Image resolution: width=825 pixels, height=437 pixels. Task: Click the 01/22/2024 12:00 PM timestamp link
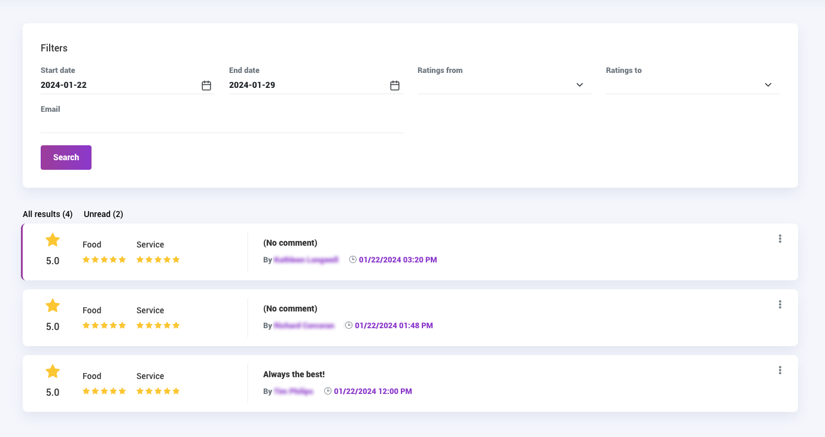[373, 392]
